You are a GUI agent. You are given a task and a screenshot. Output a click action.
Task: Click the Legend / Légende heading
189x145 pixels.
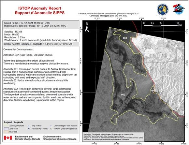pyautogui.click(x=14, y=122)
